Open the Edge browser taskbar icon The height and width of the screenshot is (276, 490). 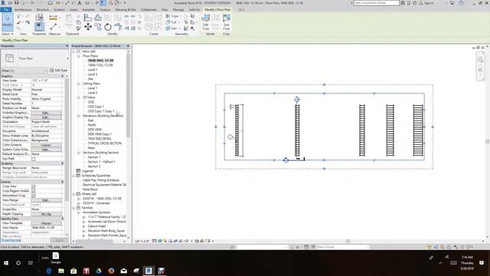click(49, 271)
